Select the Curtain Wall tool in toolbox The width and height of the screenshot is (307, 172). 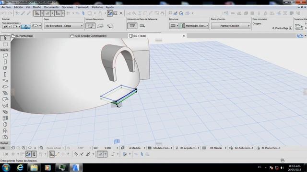pos(5,118)
